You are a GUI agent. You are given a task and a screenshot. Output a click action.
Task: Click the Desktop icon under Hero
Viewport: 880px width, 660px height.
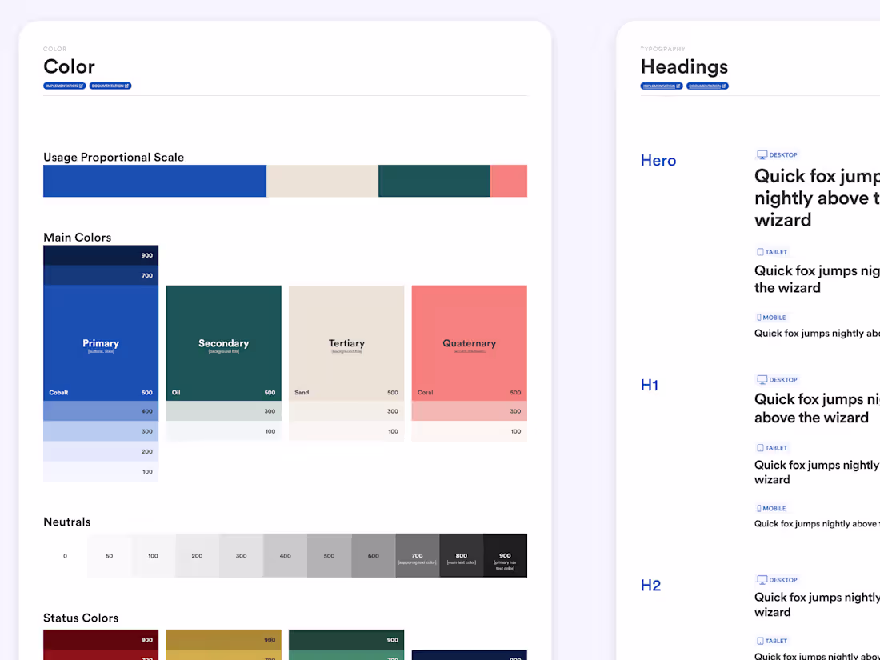pyautogui.click(x=762, y=154)
